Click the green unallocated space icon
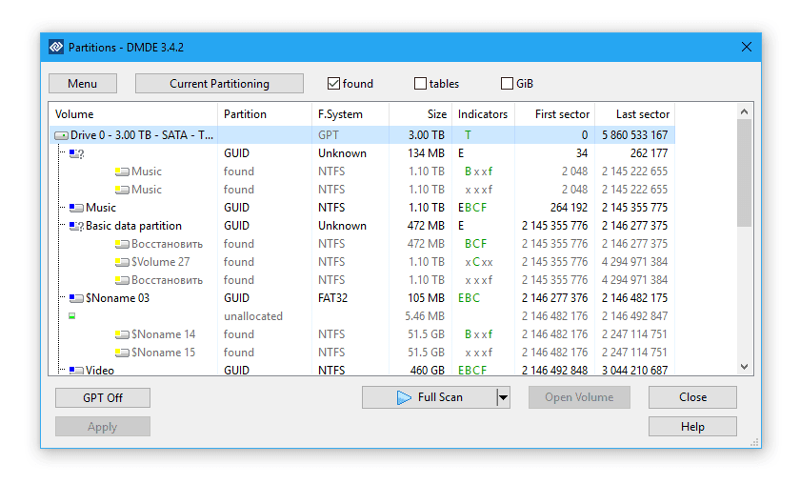Screen dimensions: 800x484 click(x=72, y=316)
